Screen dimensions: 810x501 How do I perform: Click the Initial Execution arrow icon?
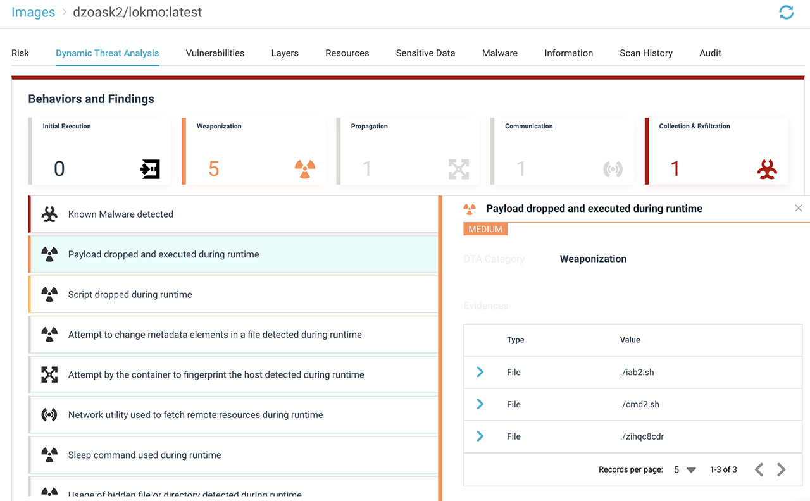pos(150,169)
